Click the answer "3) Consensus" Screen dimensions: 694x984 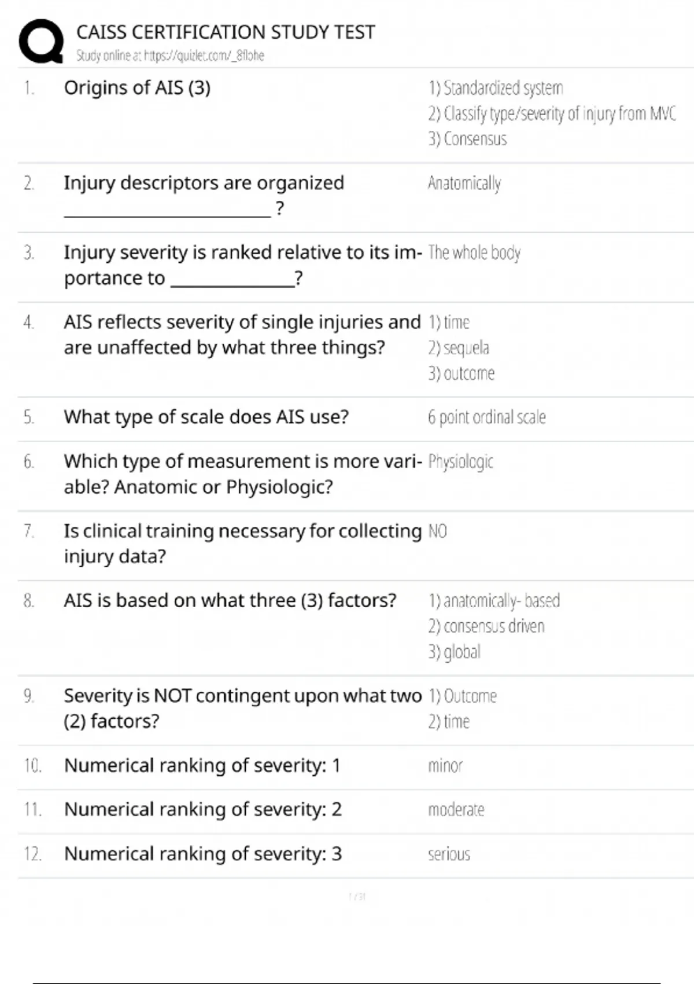coord(467,139)
